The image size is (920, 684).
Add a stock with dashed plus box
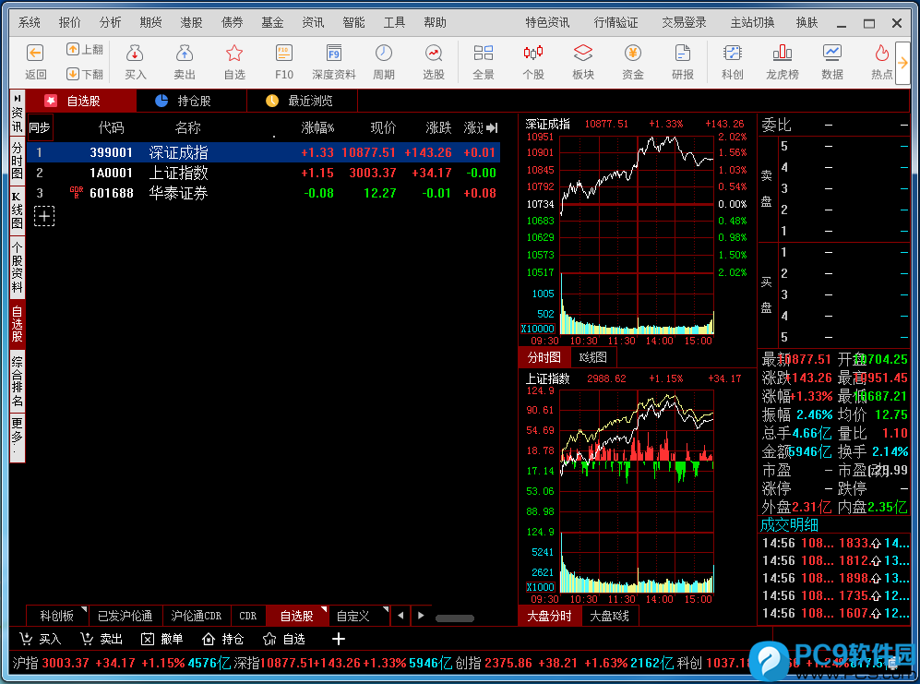point(44,216)
